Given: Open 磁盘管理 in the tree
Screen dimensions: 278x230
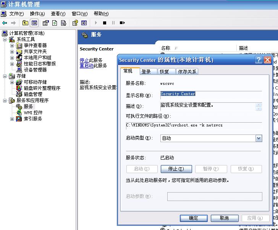Looking at the screenshot, I should tap(33, 94).
